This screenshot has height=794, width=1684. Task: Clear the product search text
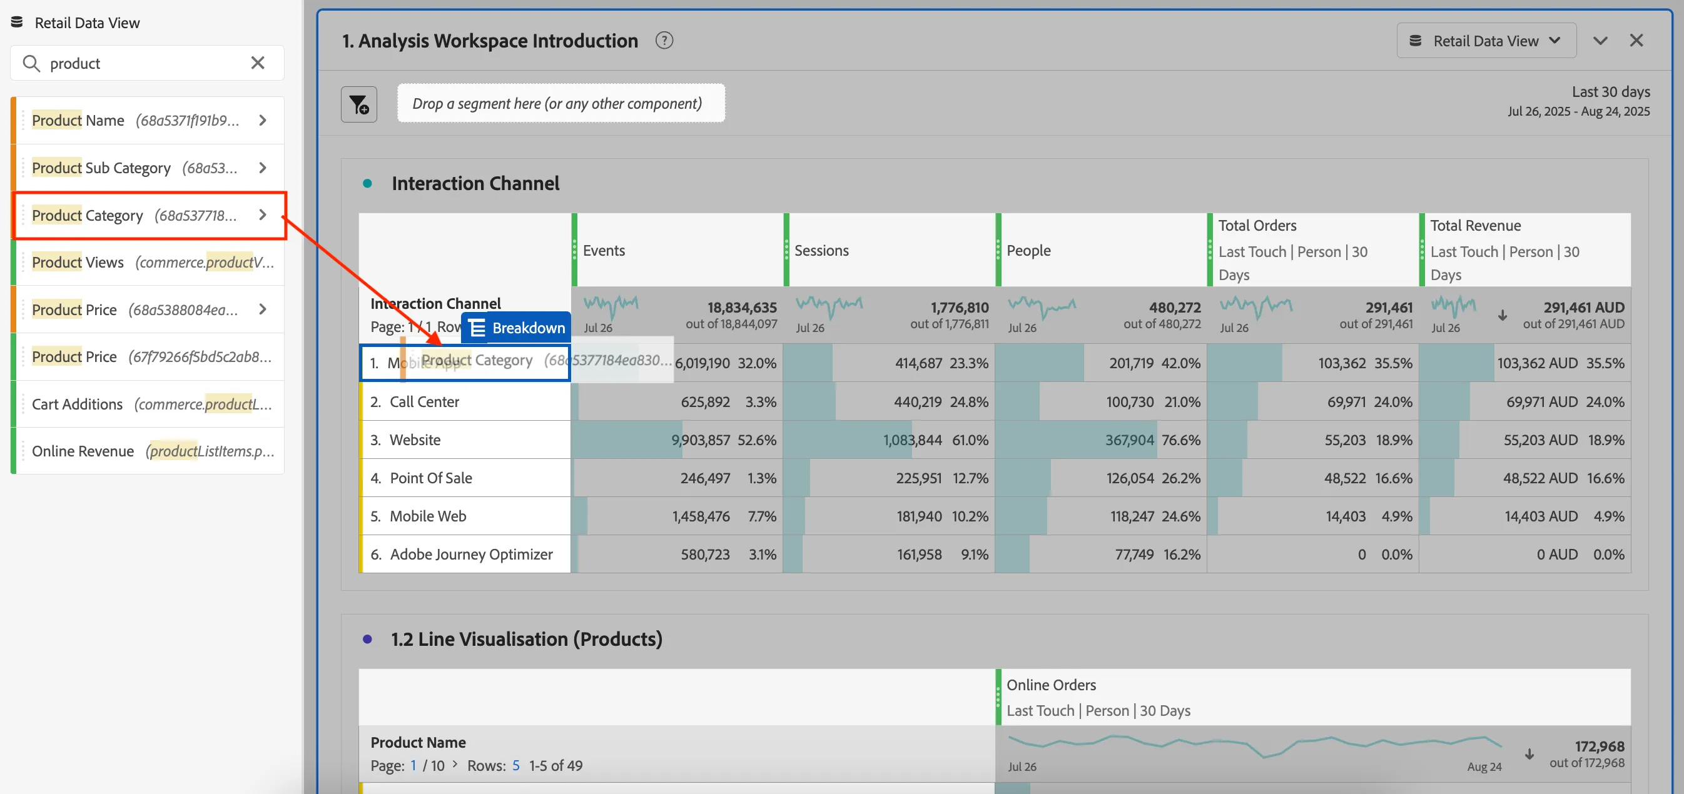258,63
